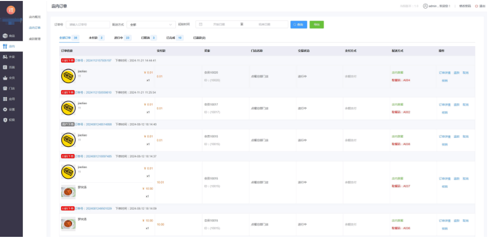Image resolution: width=488 pixels, height=244 pixels.
Task: Click the 10.01 paid amount cell
Action: [x=160, y=182]
